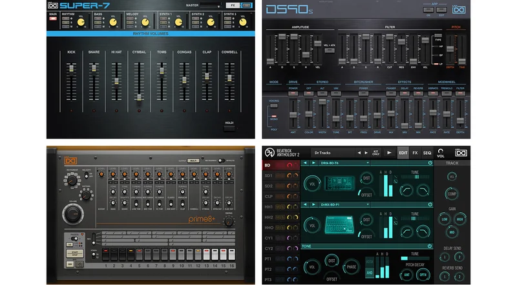Viewport: 517px width, 285px height.
Task: Go to previous kit in Beatbox Anthology
Action: [359, 153]
